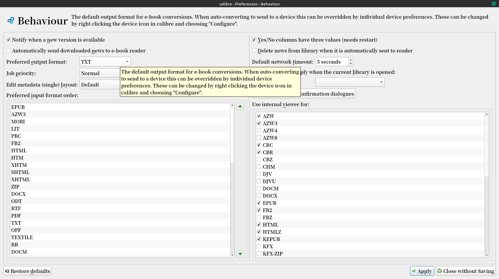499x279 pixels.
Task: Select LIT in the input format order list
Action: [120, 129]
